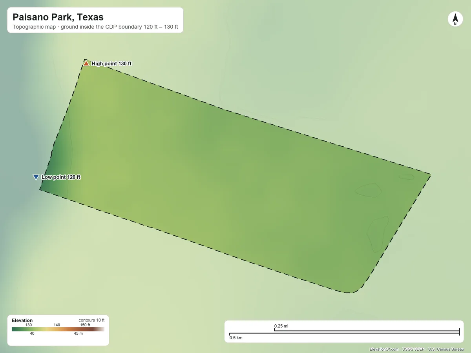Click the '45 m' legend label

click(x=78, y=334)
